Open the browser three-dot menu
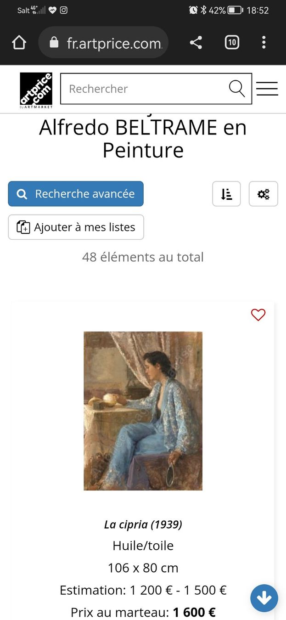286x620 pixels. (264, 43)
